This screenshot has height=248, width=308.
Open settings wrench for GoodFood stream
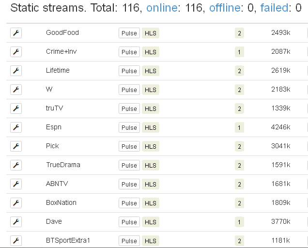(x=16, y=33)
